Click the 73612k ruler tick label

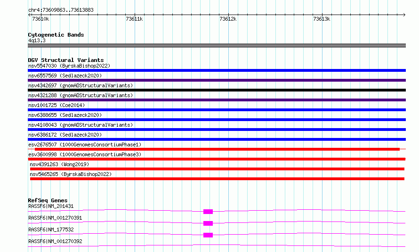pyautogui.click(x=228, y=19)
